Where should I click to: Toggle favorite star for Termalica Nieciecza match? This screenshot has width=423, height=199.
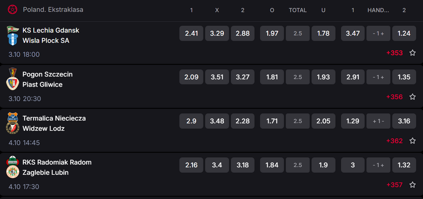pyautogui.click(x=412, y=141)
